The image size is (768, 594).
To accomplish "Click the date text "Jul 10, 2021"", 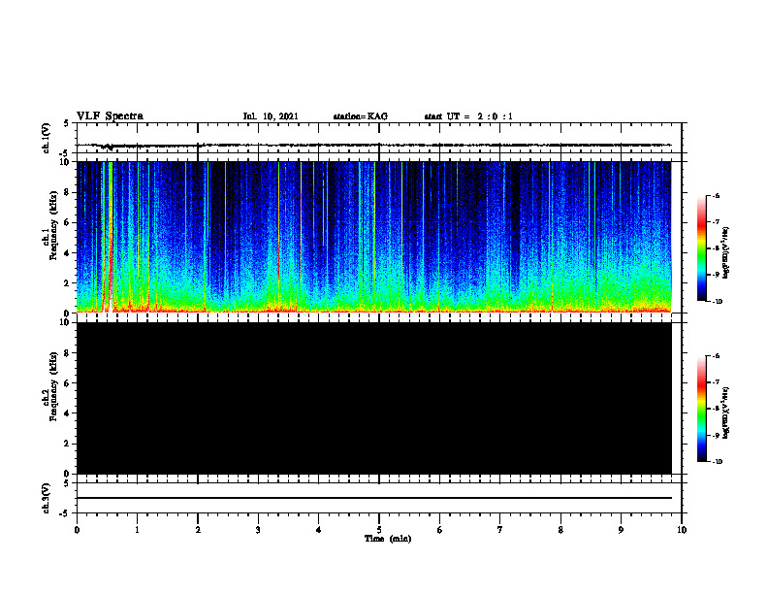I will [271, 116].
